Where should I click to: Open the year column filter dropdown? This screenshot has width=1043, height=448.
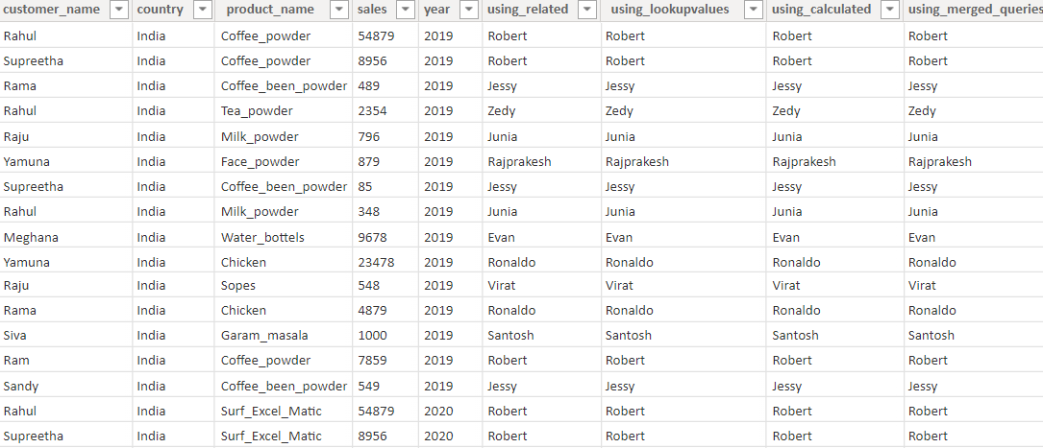pyautogui.click(x=468, y=10)
